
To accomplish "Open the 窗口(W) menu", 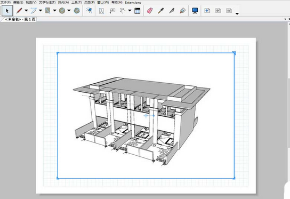I will coord(103,3).
